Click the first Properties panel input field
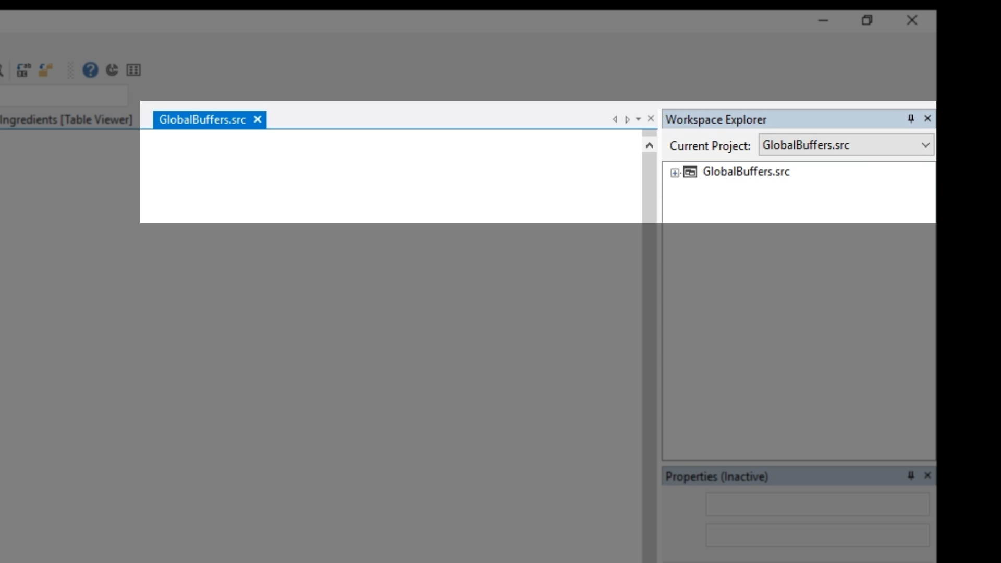1001x563 pixels. click(x=817, y=504)
